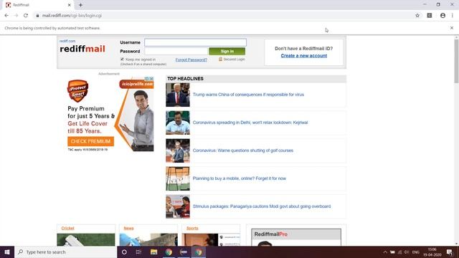Open the Sports section link
The width and height of the screenshot is (459, 258).
coord(192,228)
